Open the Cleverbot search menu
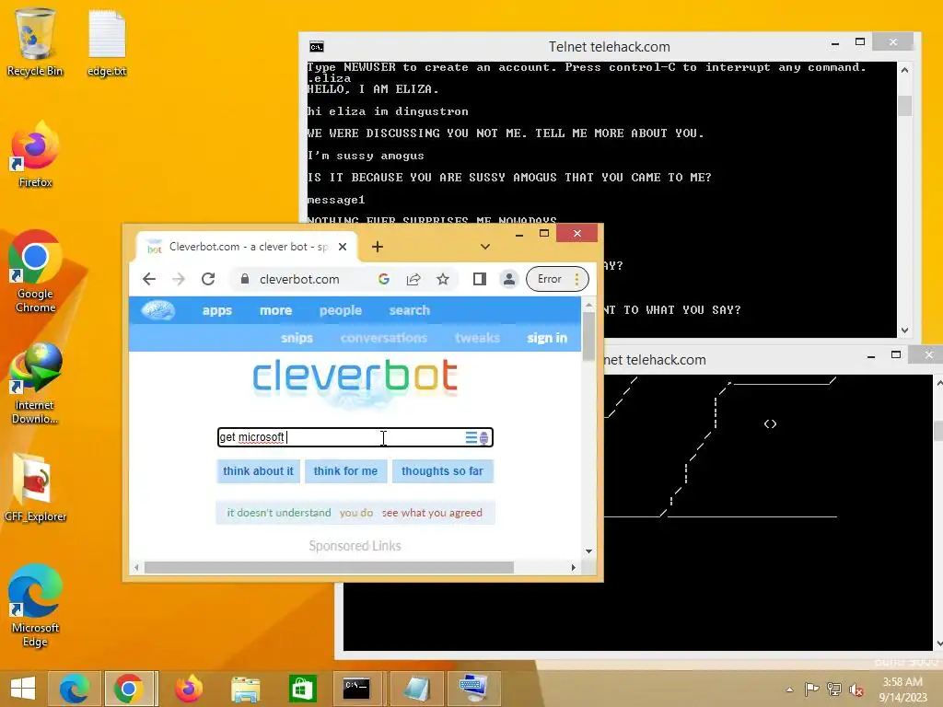The height and width of the screenshot is (707, 943). point(410,310)
